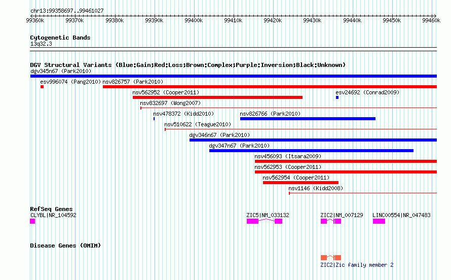
Task: Click the RefSeq Genes track heading
Action: coord(52,209)
